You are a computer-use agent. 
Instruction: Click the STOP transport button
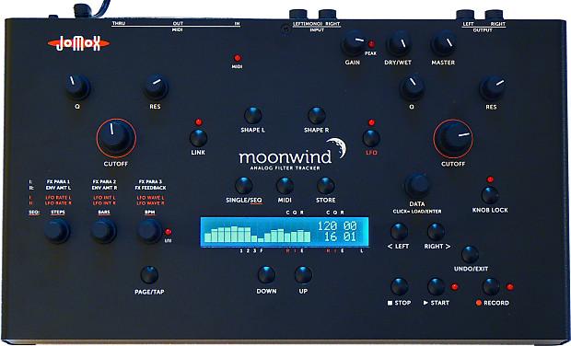point(400,286)
